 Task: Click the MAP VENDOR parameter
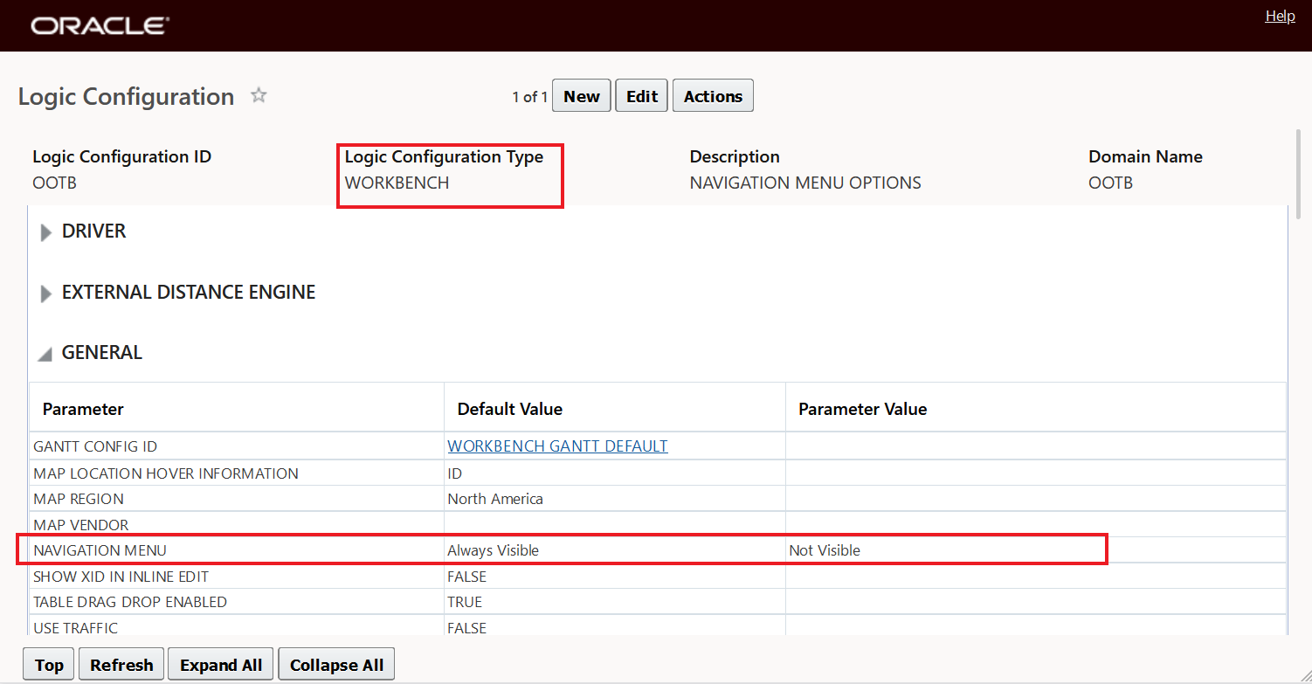80,525
